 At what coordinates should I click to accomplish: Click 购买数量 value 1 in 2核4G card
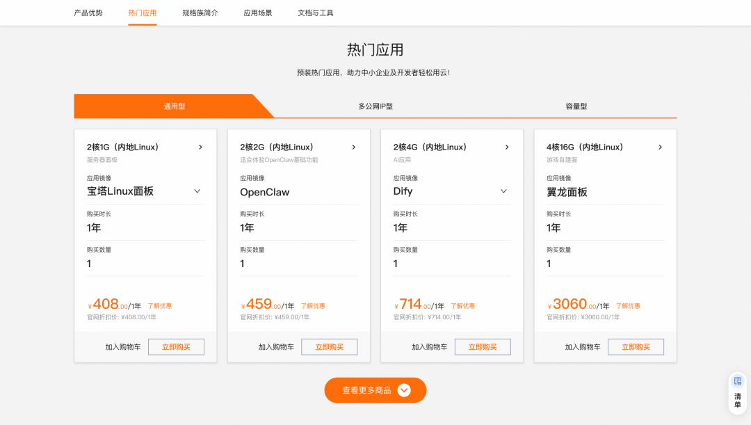pos(396,264)
